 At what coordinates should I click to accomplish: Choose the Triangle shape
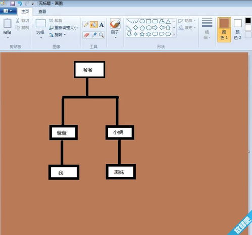tap(168, 21)
